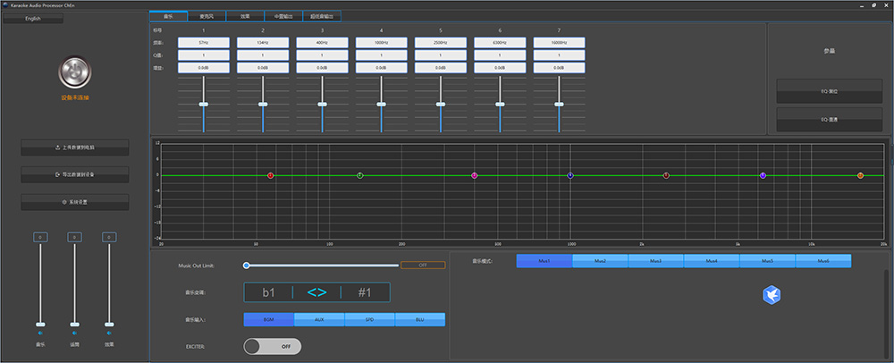Click the 57Hz frequency field

point(204,43)
